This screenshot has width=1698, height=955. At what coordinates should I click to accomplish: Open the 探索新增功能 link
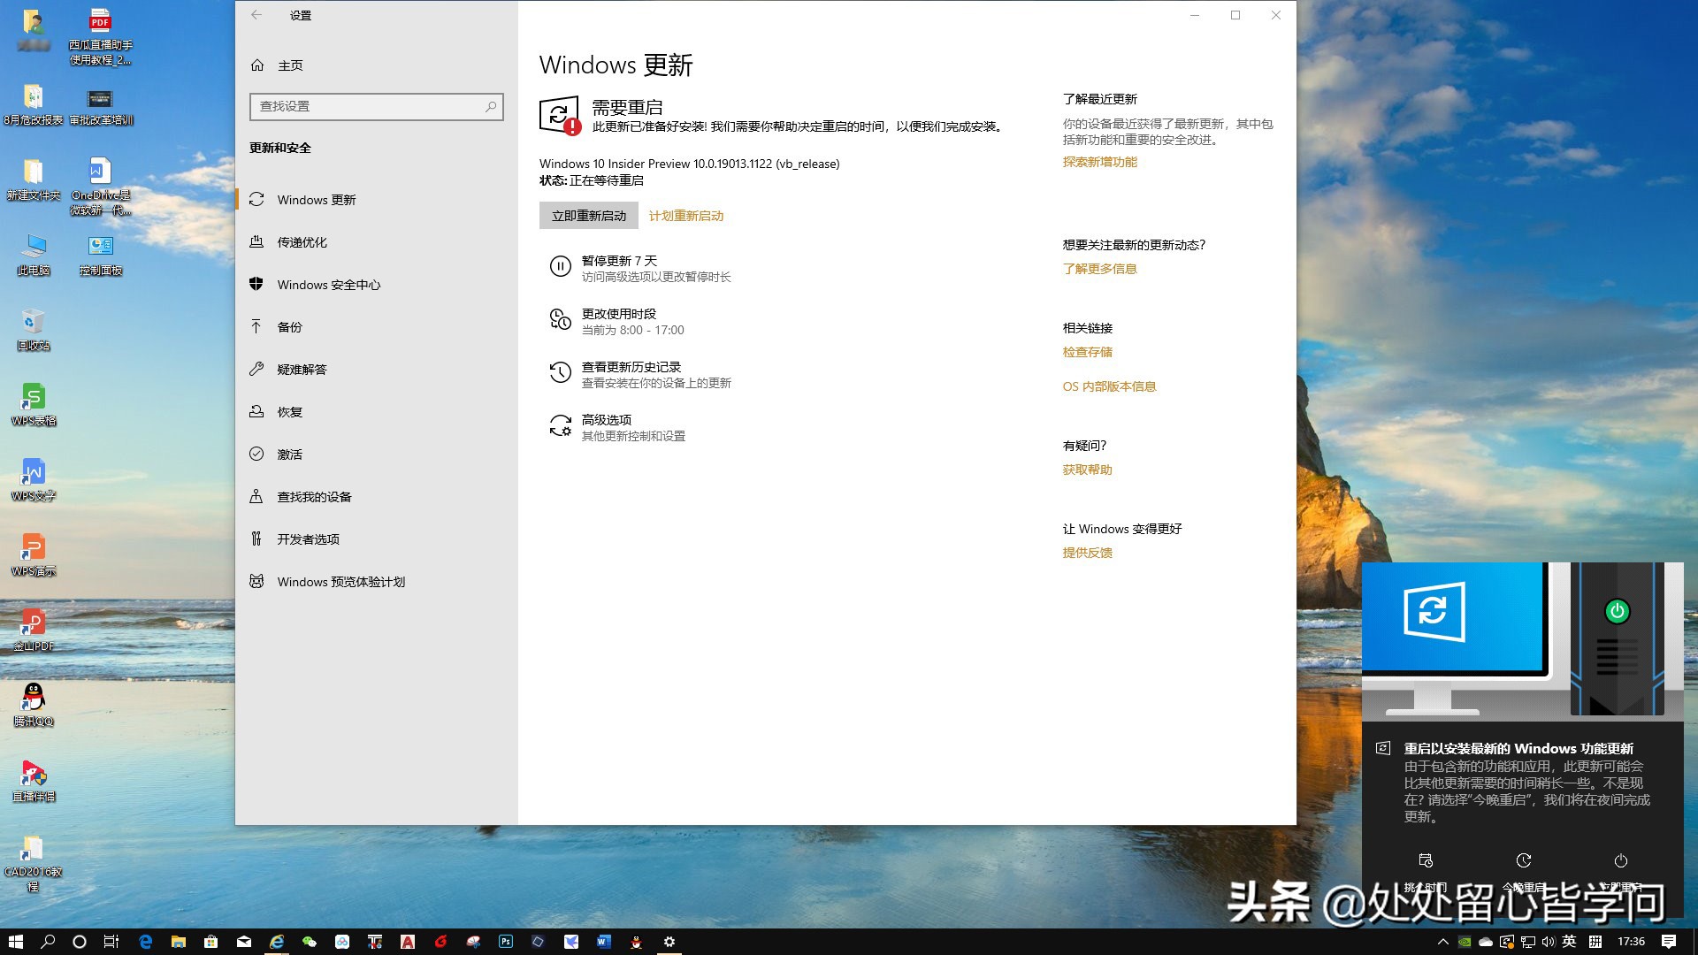(1098, 162)
